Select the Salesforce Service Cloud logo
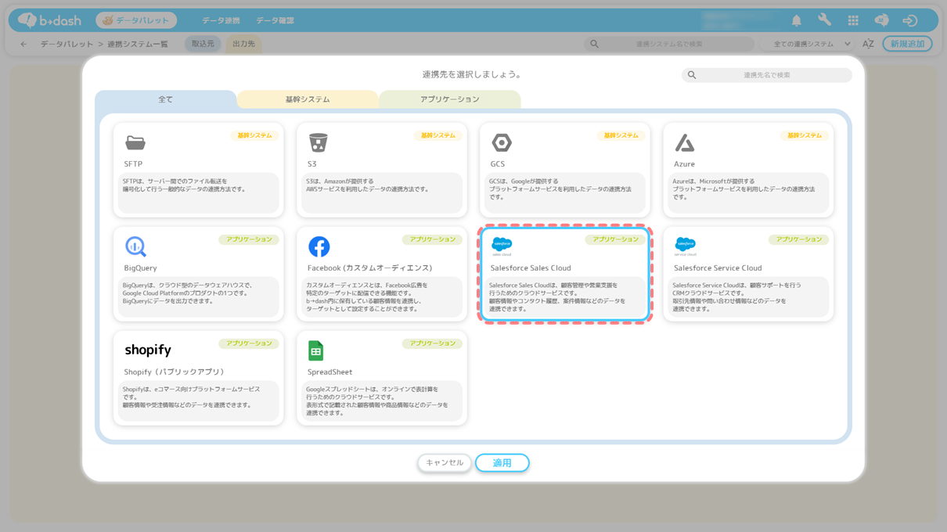The width and height of the screenshot is (947, 532). point(685,246)
